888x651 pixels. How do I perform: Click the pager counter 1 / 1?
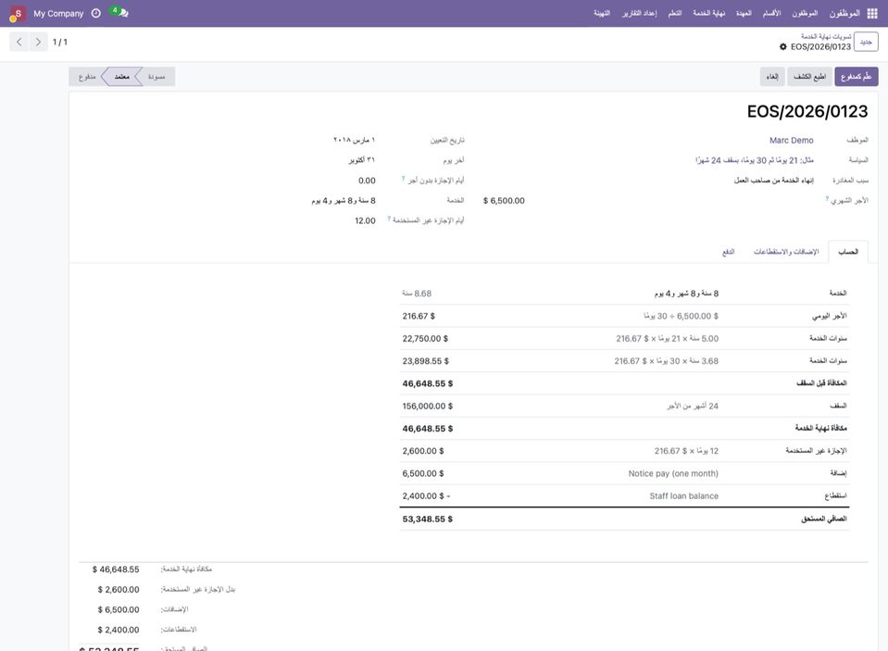tap(60, 42)
